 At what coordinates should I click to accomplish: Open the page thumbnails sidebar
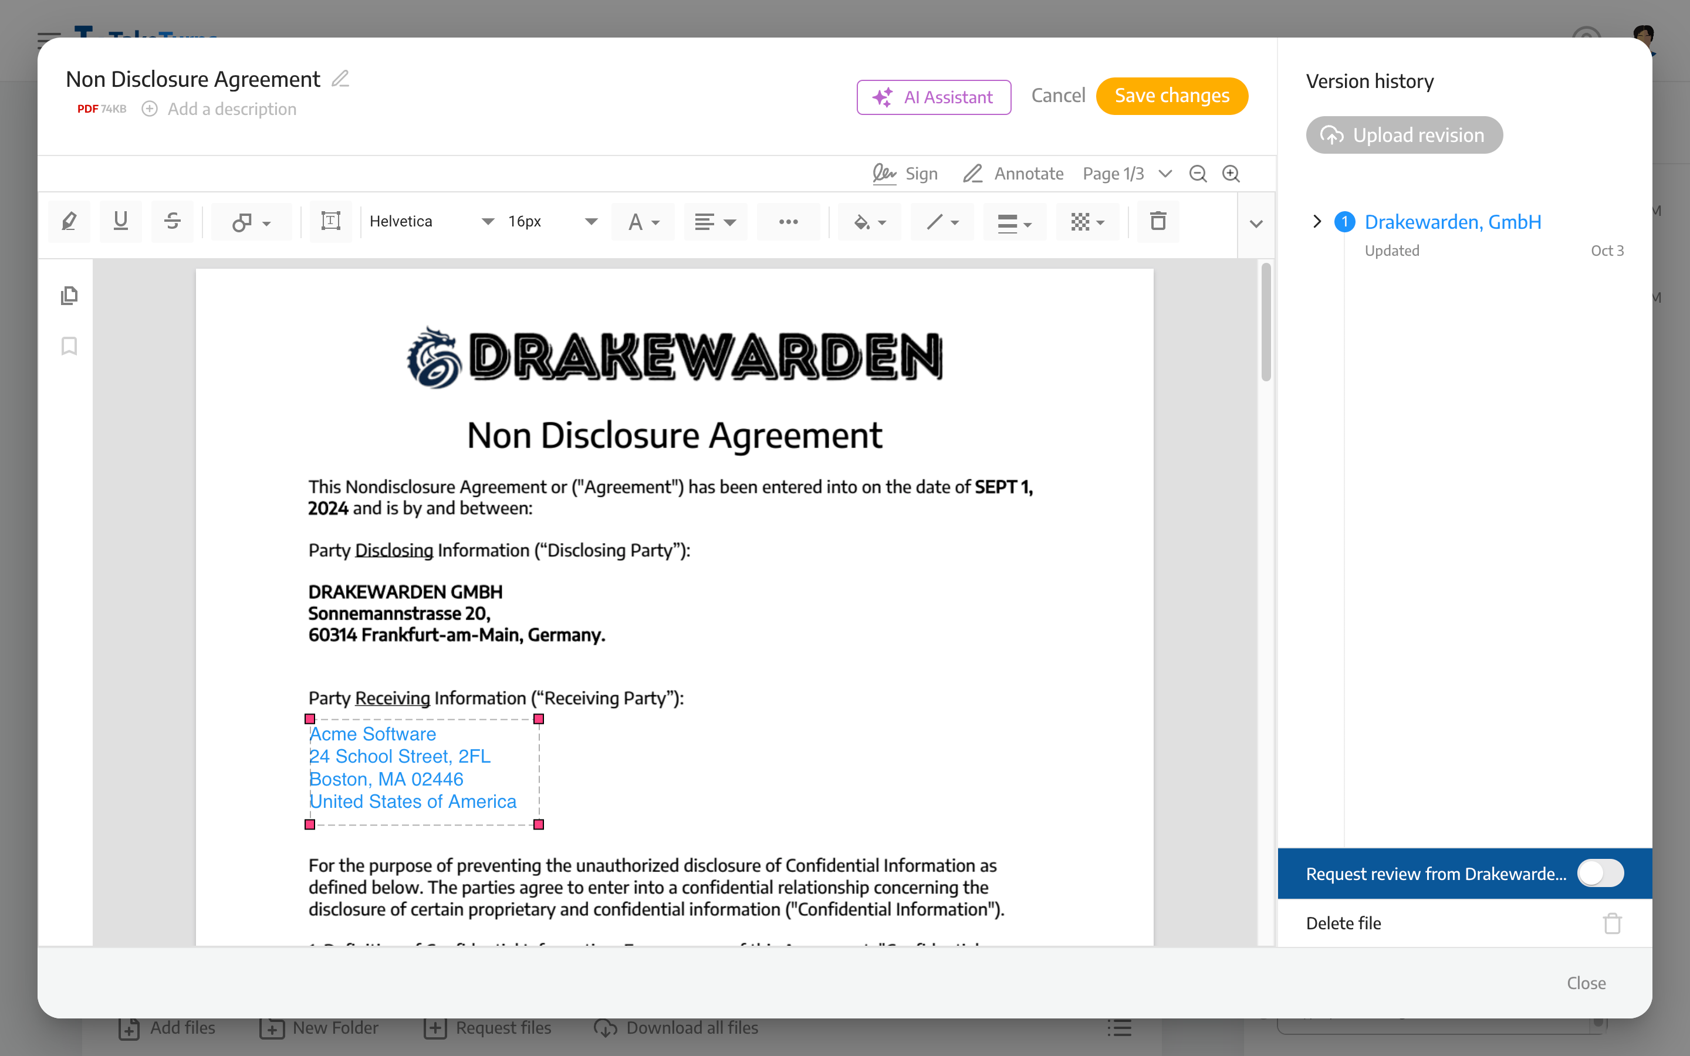pyautogui.click(x=69, y=296)
